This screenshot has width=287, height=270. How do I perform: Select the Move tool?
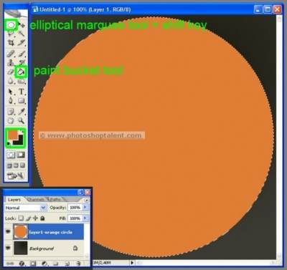22,25
